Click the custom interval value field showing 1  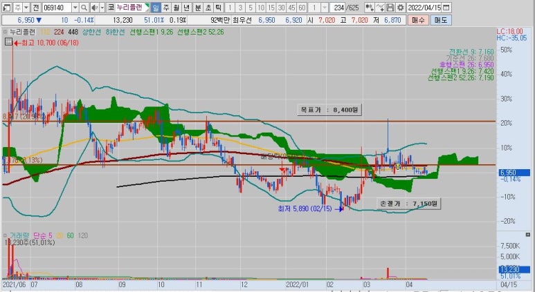click(315, 7)
